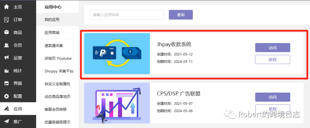Click the CPS/DSP 广告联盟 title
The width and height of the screenshot is (310, 128).
(x=179, y=94)
